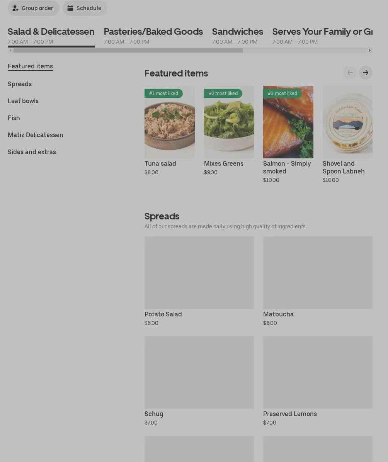Viewport: 388px width, 462px height.
Task: Open the Schedule button
Action: [x=85, y=8]
